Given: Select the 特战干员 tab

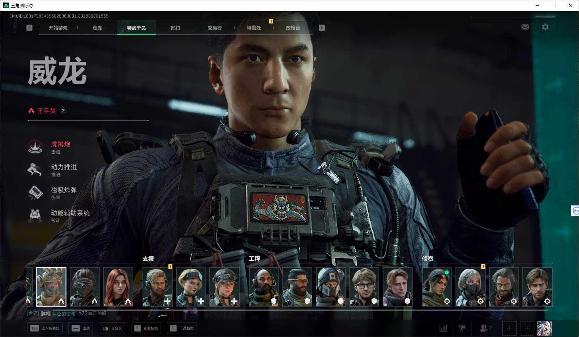Looking at the screenshot, I should [x=136, y=28].
